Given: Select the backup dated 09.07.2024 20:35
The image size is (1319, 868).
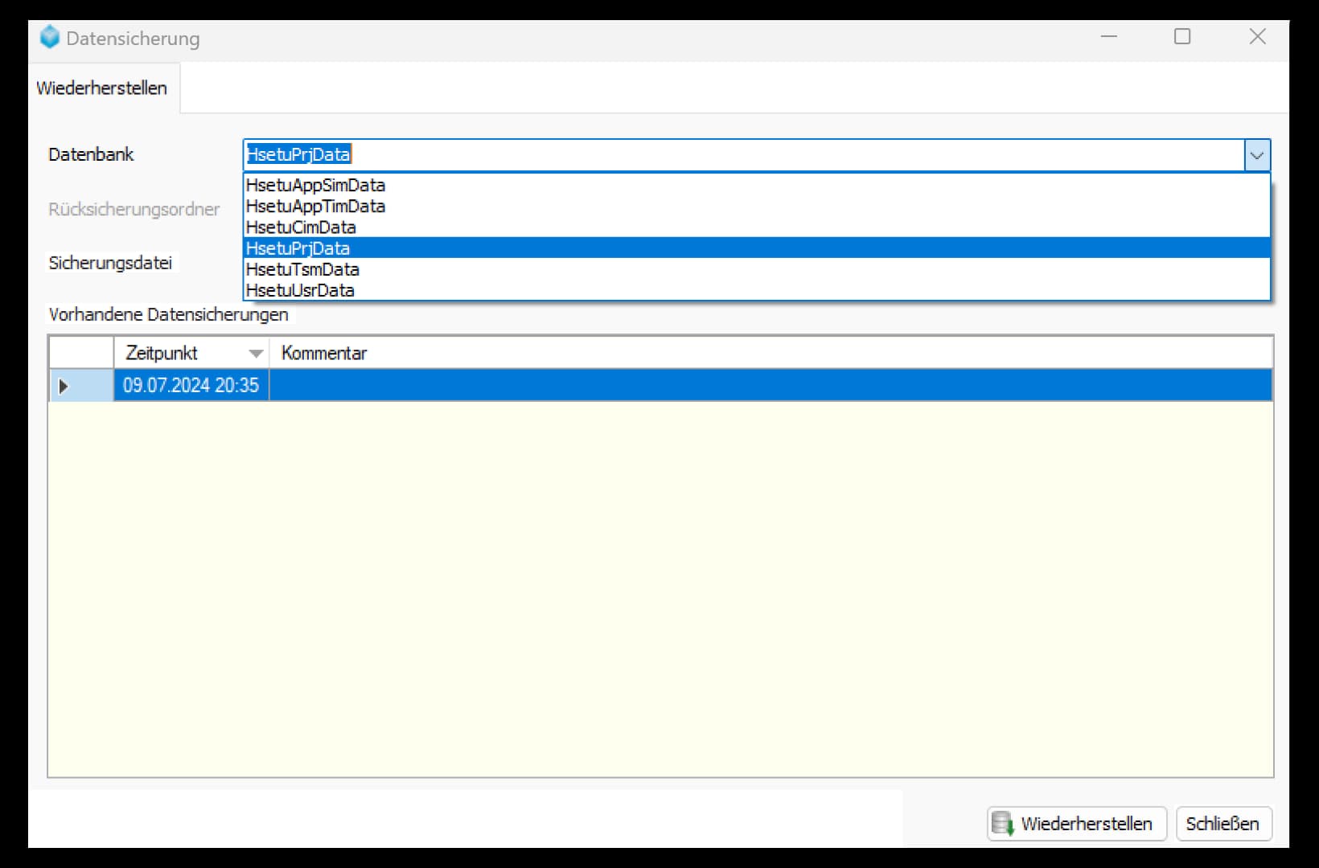Looking at the screenshot, I should [x=191, y=386].
